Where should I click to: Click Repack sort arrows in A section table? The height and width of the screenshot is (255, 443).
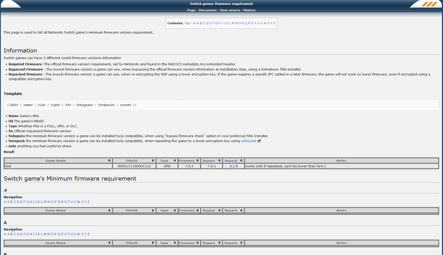coord(241,243)
